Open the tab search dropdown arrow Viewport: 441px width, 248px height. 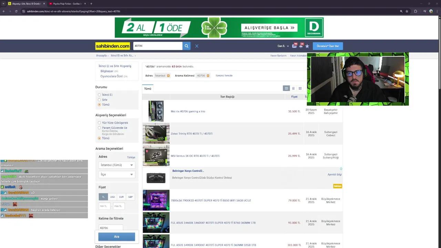point(3,4)
